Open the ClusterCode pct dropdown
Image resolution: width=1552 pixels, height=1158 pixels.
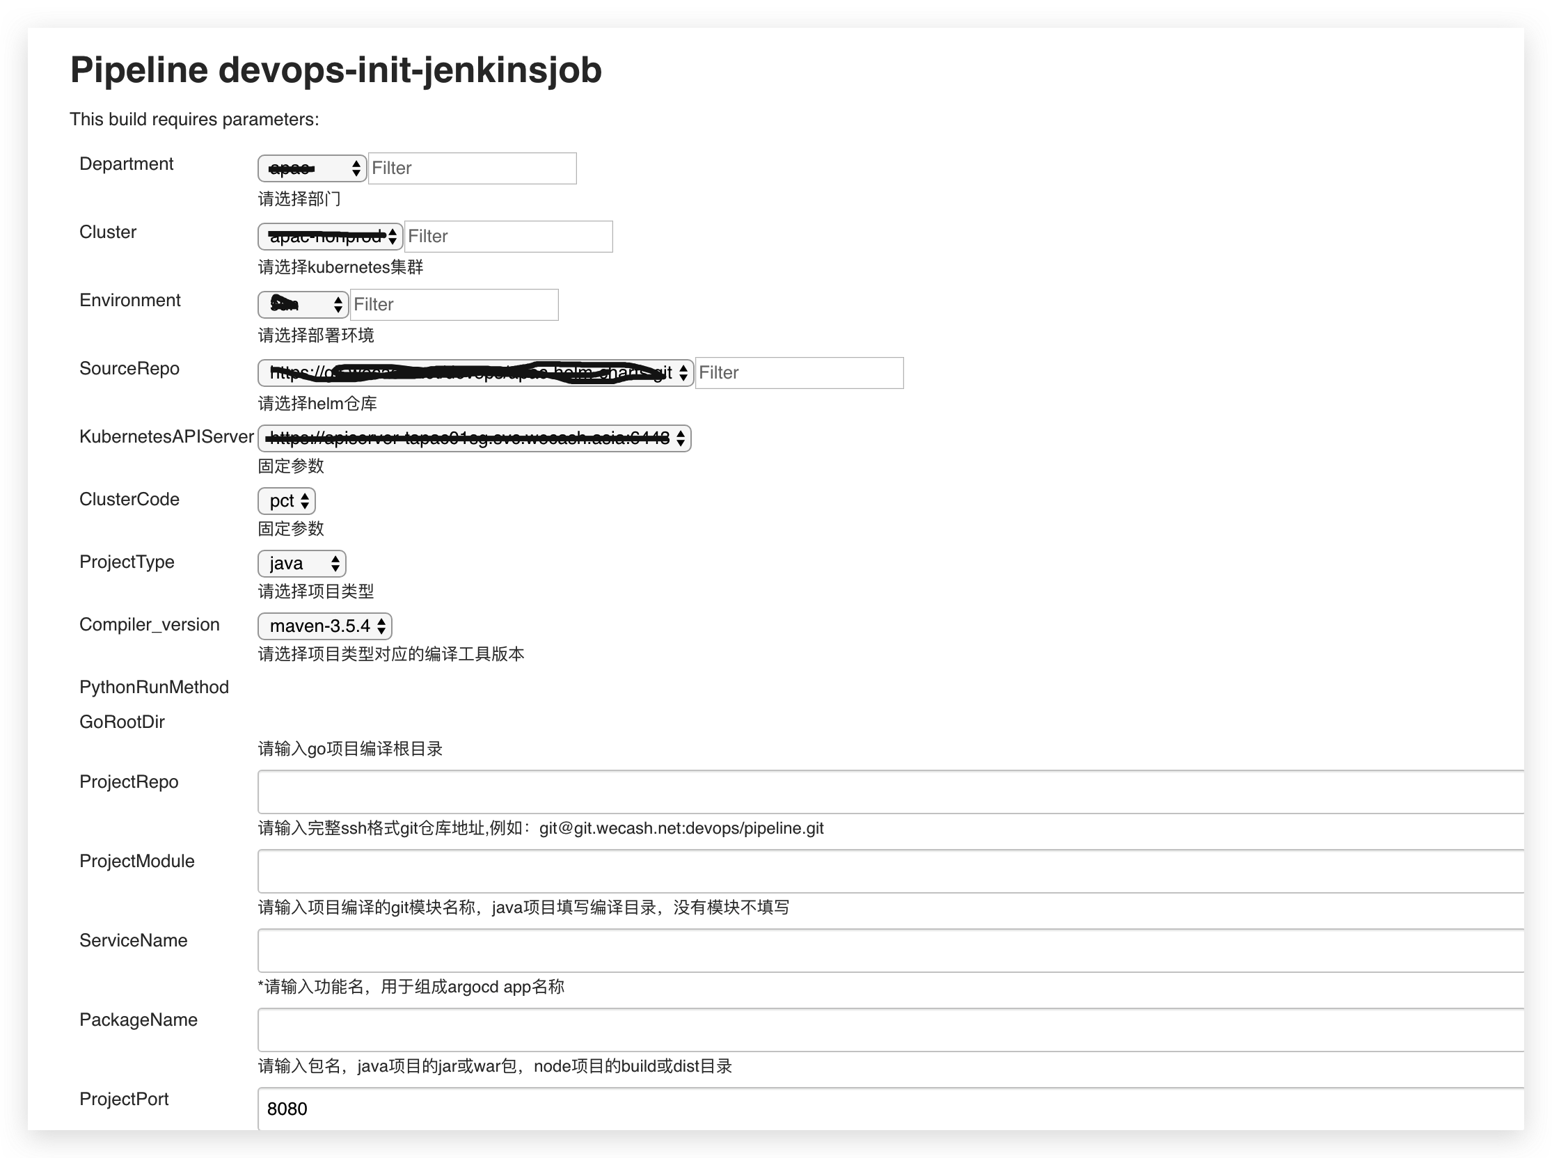287,501
